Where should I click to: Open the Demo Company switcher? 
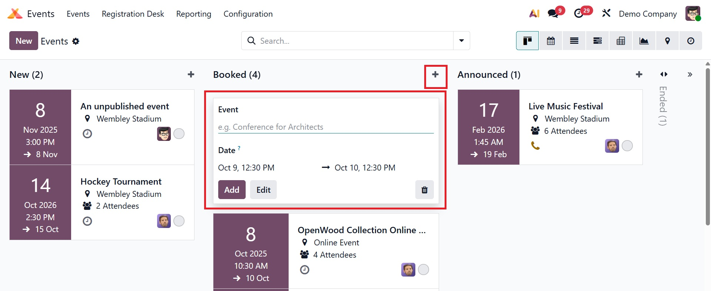(x=648, y=14)
